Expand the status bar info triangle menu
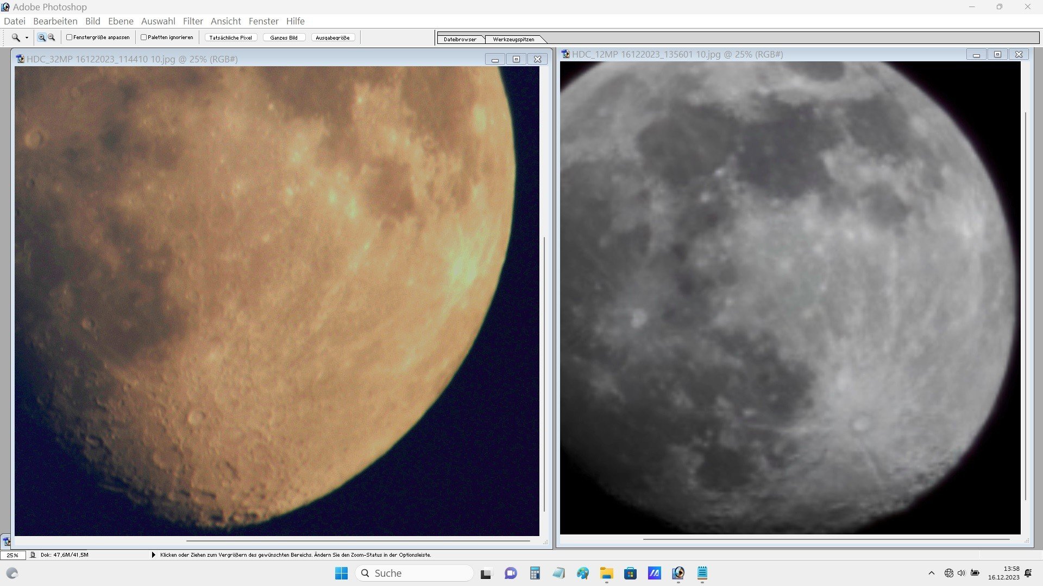Viewport: 1043px width, 586px height. pyautogui.click(x=153, y=555)
